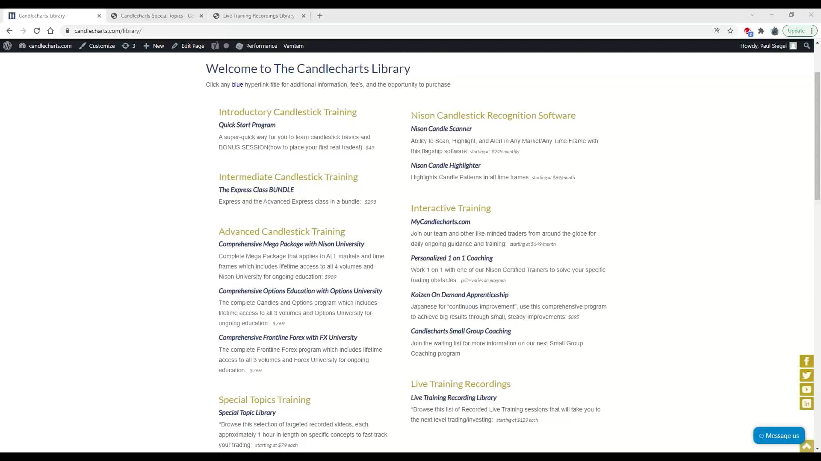Reload the current page
Viewport: 821px width, 461px height.
point(37,31)
